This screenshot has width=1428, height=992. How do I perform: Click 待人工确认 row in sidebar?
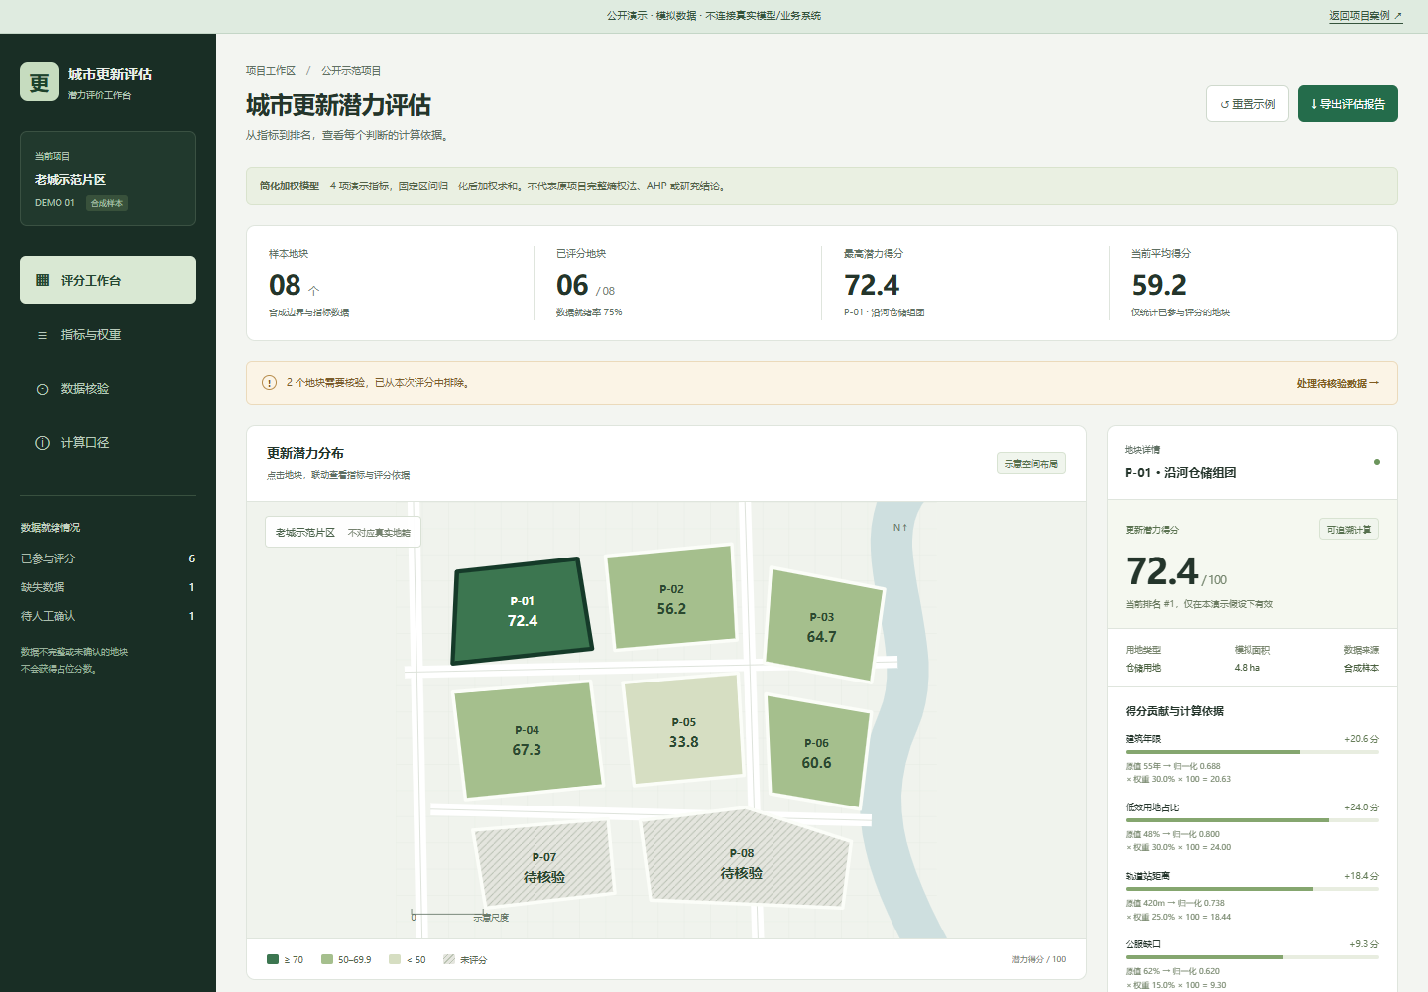(x=108, y=616)
